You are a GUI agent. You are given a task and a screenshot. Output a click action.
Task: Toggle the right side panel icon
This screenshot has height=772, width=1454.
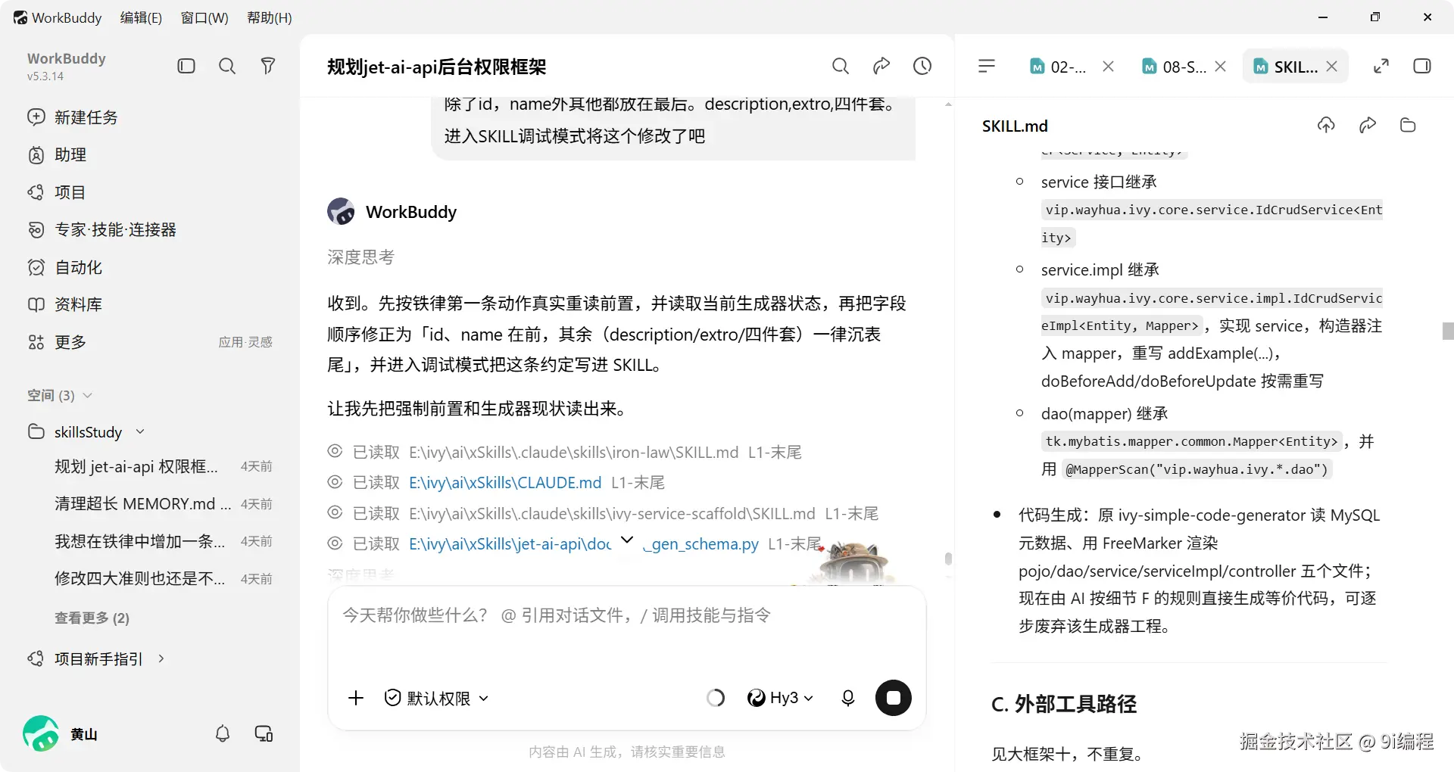click(x=1422, y=66)
